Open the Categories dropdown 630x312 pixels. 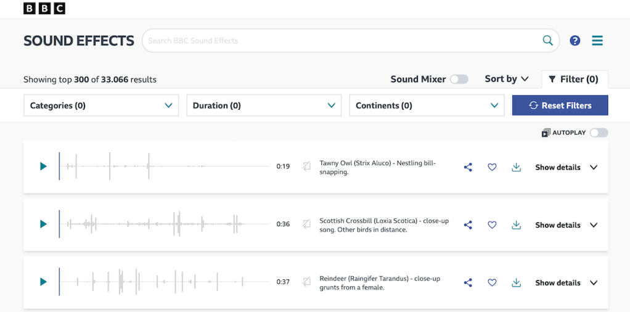tap(101, 105)
